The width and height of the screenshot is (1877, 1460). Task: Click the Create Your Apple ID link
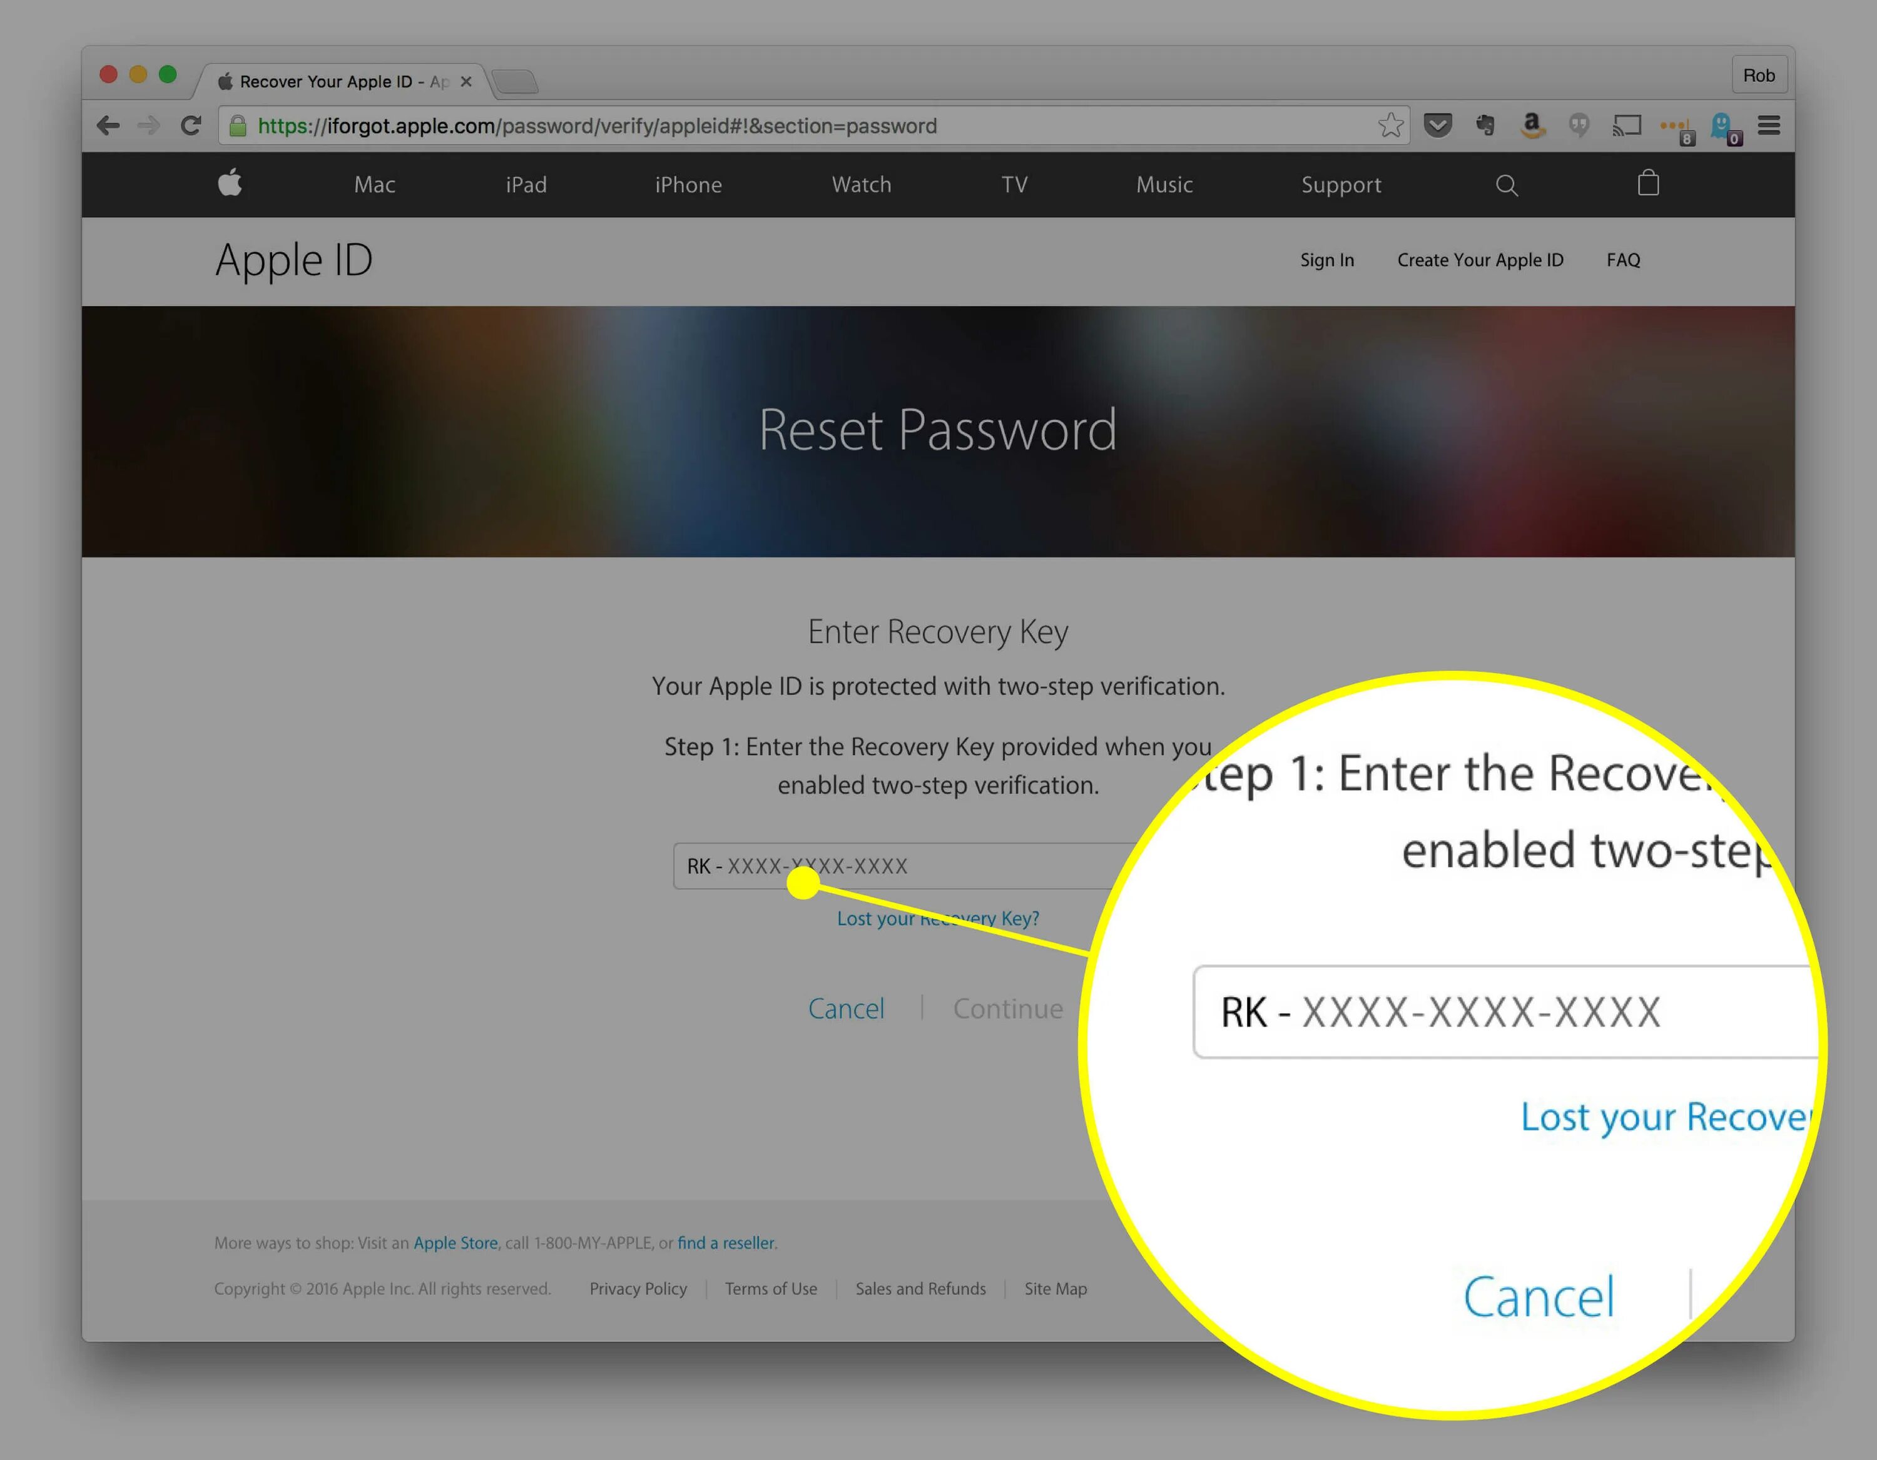1479,259
